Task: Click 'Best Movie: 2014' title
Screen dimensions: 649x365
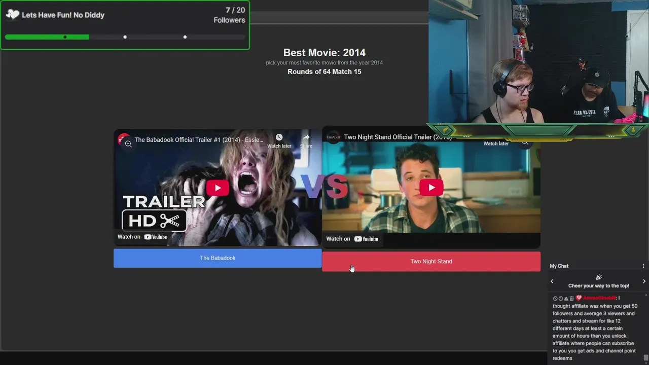Action: tap(324, 53)
